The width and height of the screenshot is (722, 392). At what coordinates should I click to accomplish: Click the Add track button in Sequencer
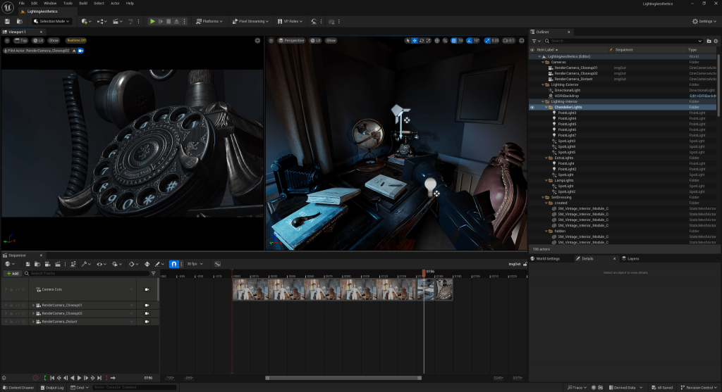click(12, 273)
